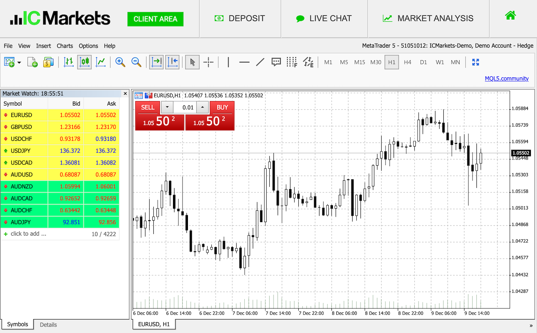Expand the new chart dropdown arrow
The image size is (537, 333).
click(x=19, y=63)
